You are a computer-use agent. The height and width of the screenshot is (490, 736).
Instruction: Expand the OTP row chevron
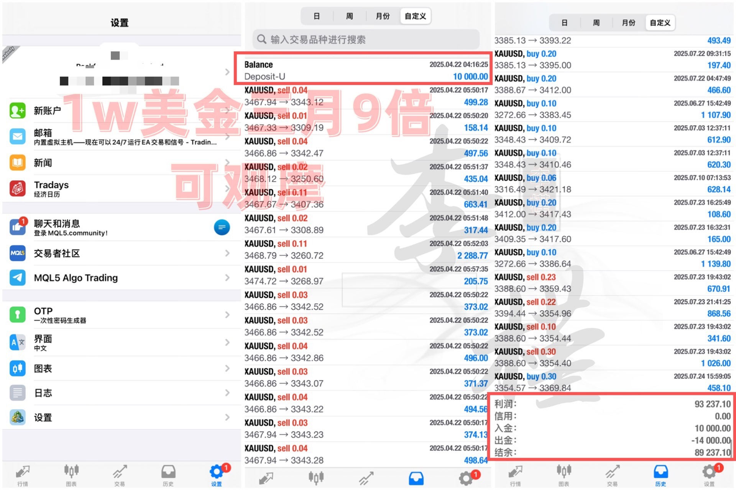(x=227, y=315)
